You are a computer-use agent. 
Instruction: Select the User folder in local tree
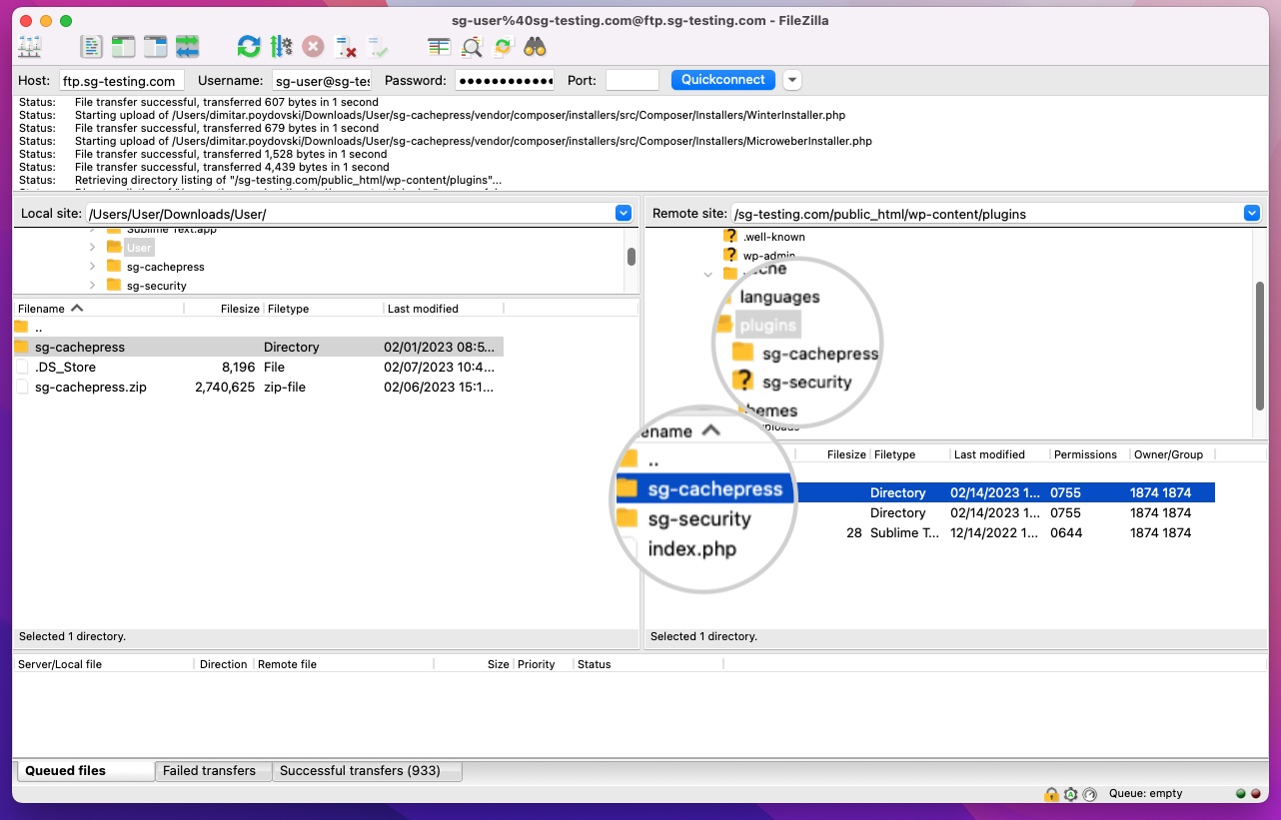tap(139, 248)
